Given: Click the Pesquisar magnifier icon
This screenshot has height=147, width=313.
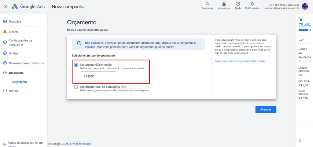Looking at the screenshot, I should coord(207,4).
